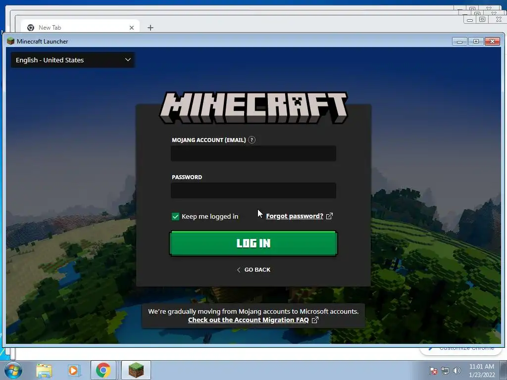This screenshot has height=380, width=507.
Task: Click the Chrome window close button behind launcher
Action: 498,20
